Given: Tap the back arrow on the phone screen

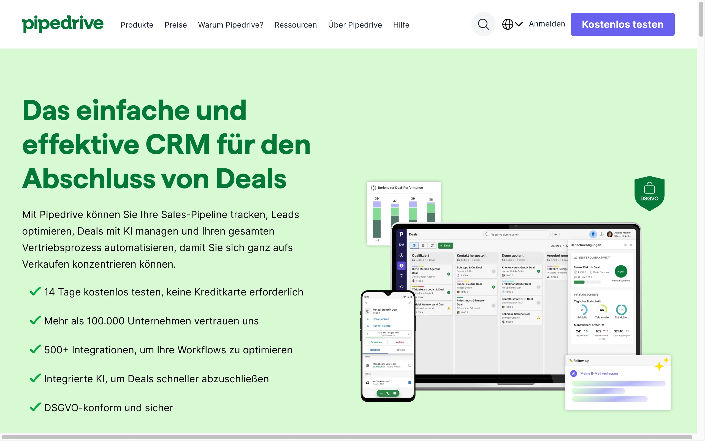Looking at the screenshot, I should pos(367,303).
